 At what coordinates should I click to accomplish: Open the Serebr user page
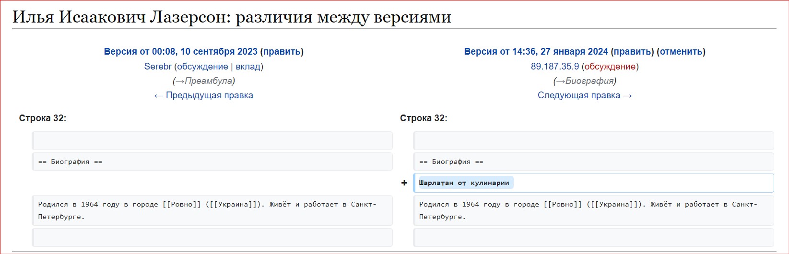tap(158, 67)
